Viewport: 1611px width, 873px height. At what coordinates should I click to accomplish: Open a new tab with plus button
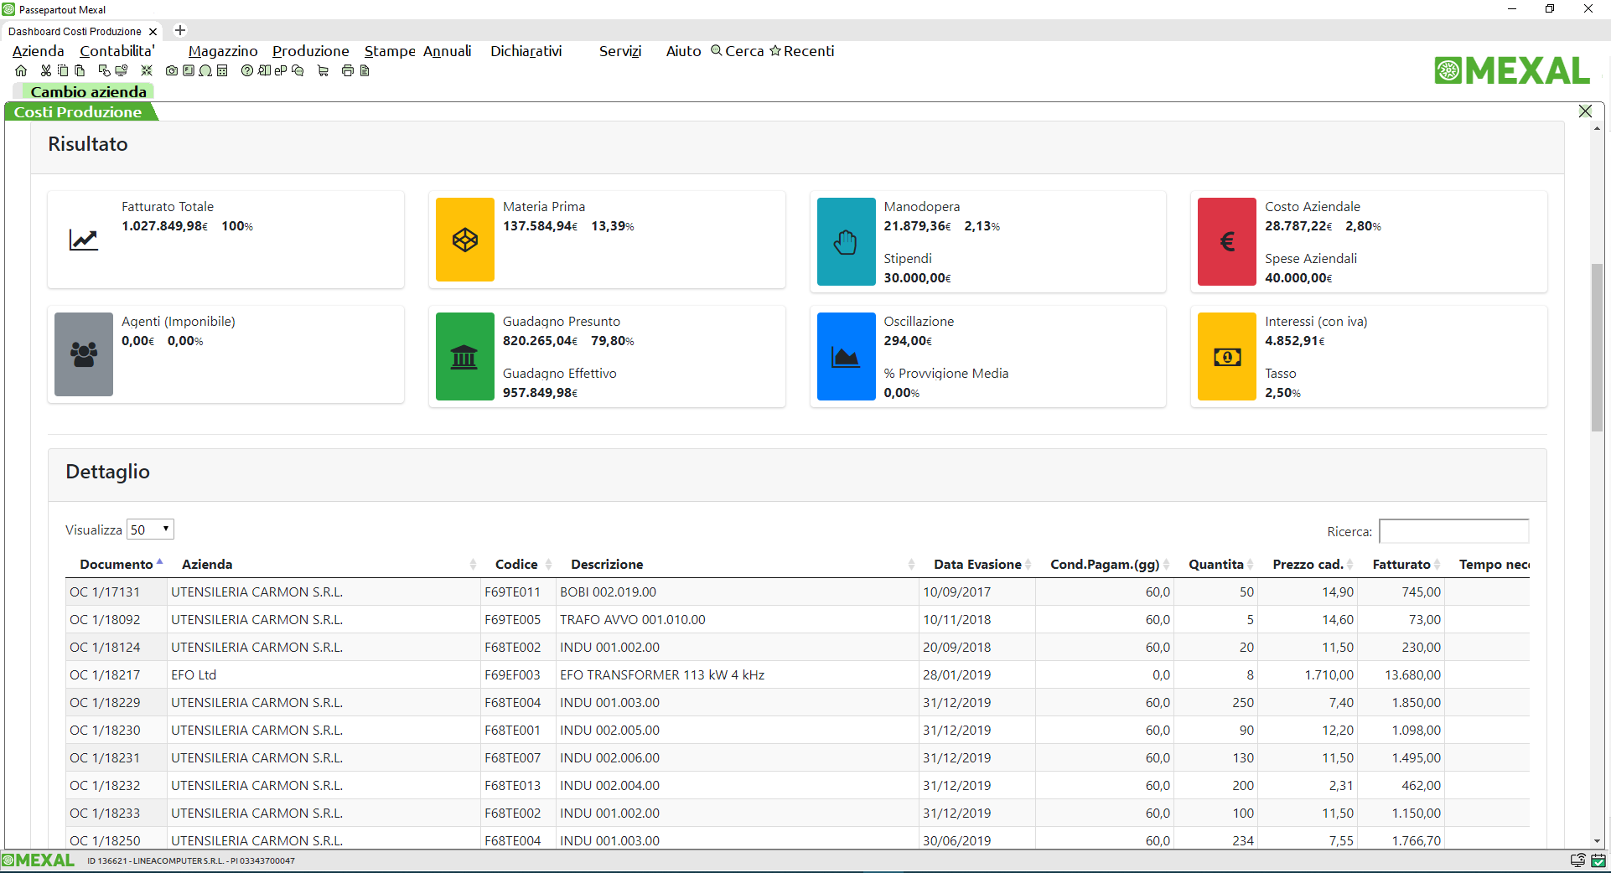179,30
